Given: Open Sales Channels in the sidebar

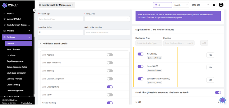Looking at the screenshot, I should tap(13, 49).
